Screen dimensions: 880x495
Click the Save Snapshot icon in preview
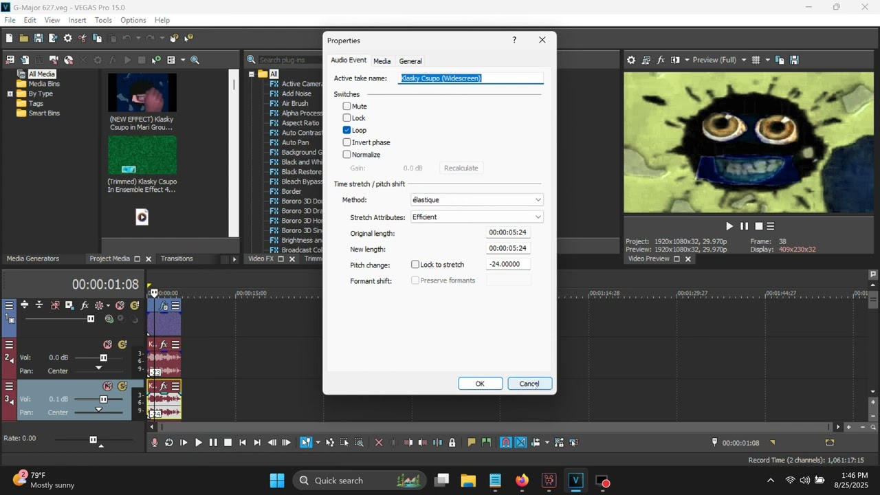pyautogui.click(x=794, y=60)
